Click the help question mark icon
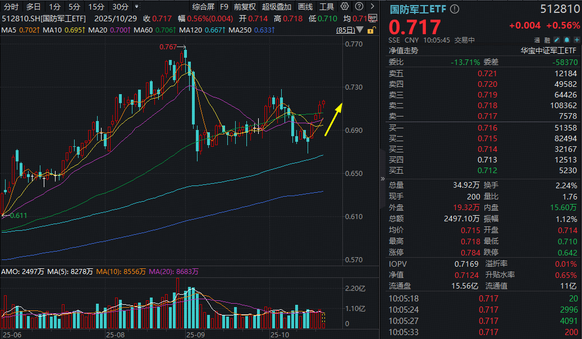 358,7
